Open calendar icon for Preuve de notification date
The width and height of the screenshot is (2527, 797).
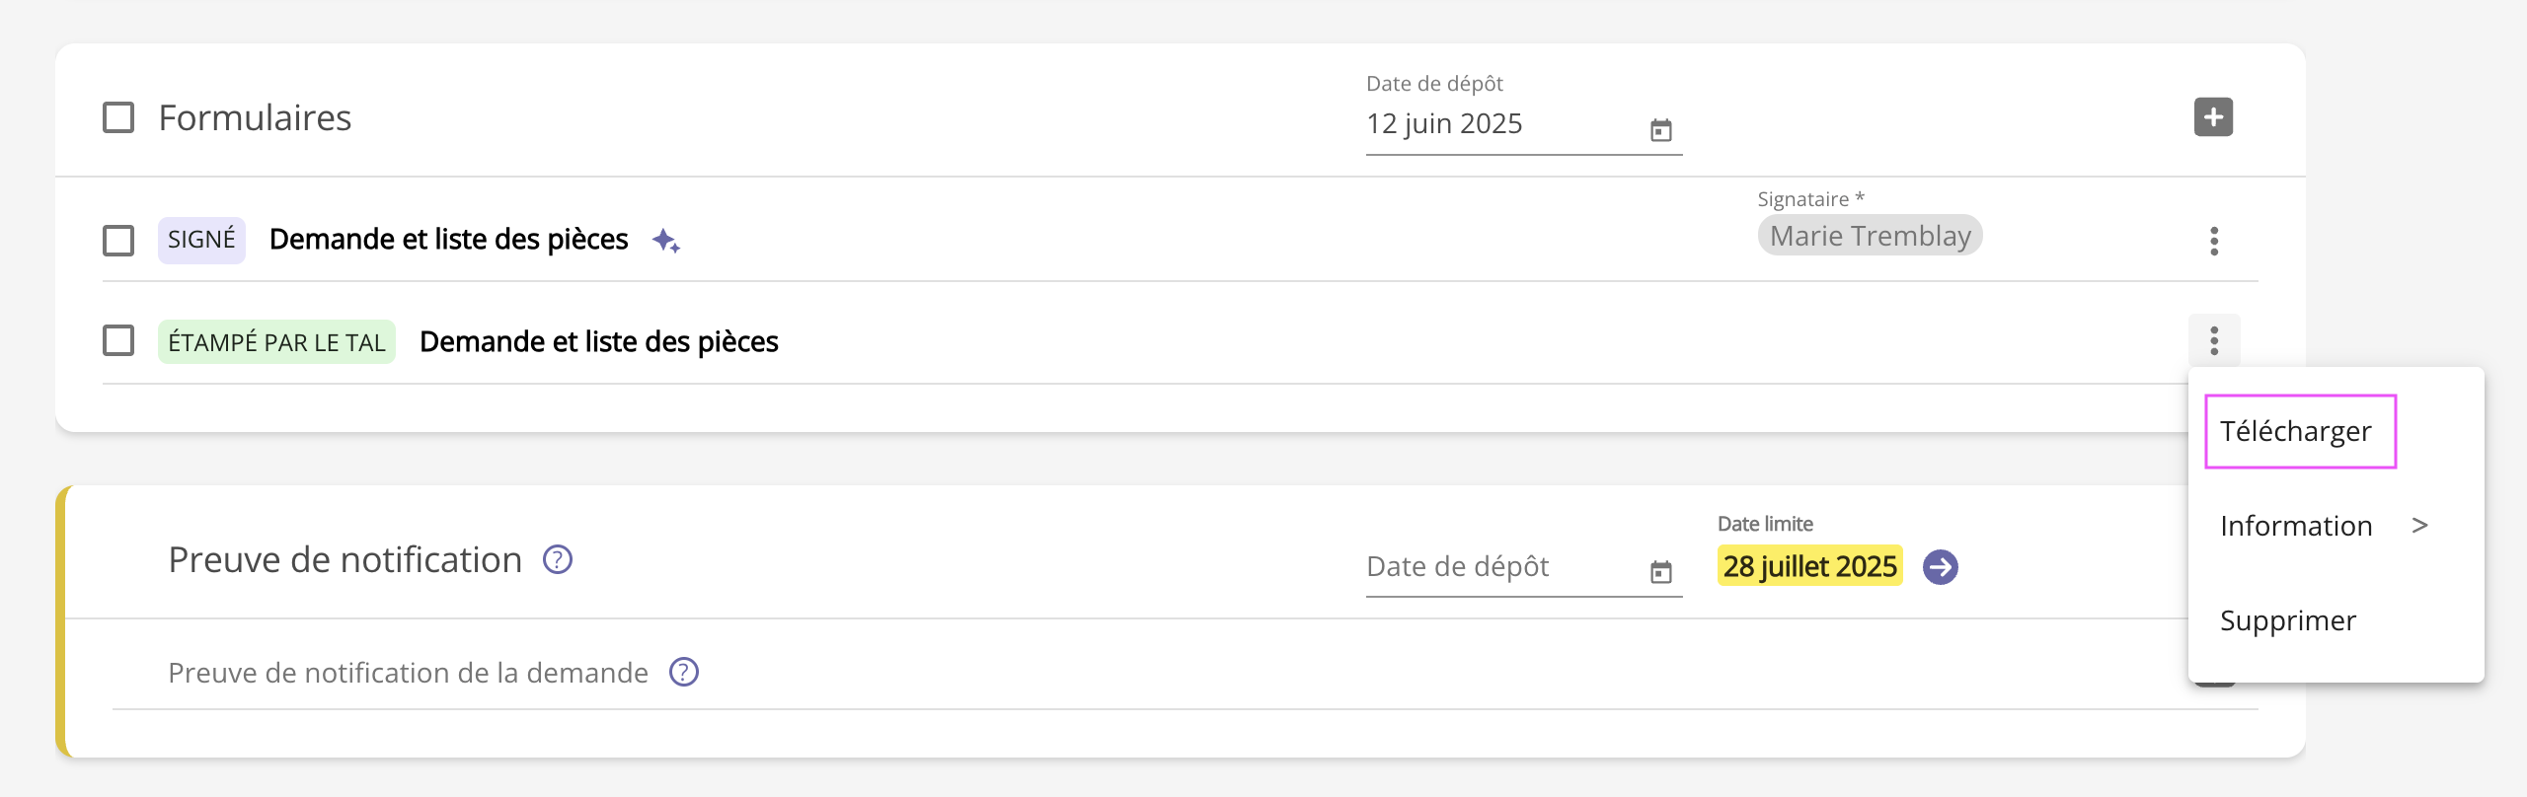1661,572
